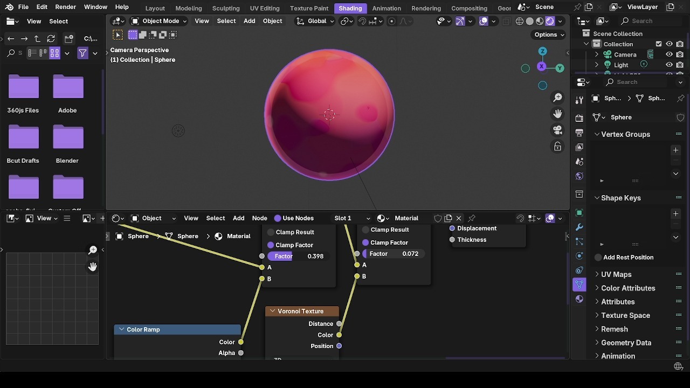690x388 pixels.
Task: Hide the Light in the outliner
Action: pyautogui.click(x=669, y=65)
